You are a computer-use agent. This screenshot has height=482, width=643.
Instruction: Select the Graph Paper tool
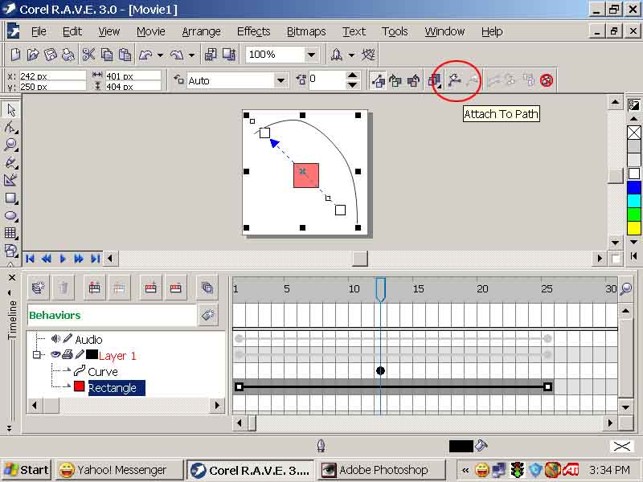(10, 233)
